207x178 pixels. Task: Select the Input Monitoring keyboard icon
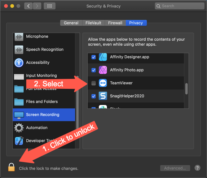click(19, 77)
